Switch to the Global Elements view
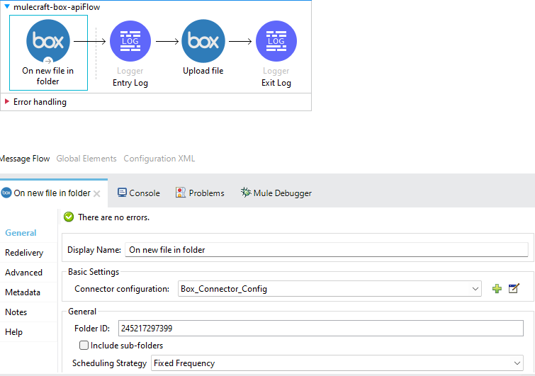 coord(86,159)
